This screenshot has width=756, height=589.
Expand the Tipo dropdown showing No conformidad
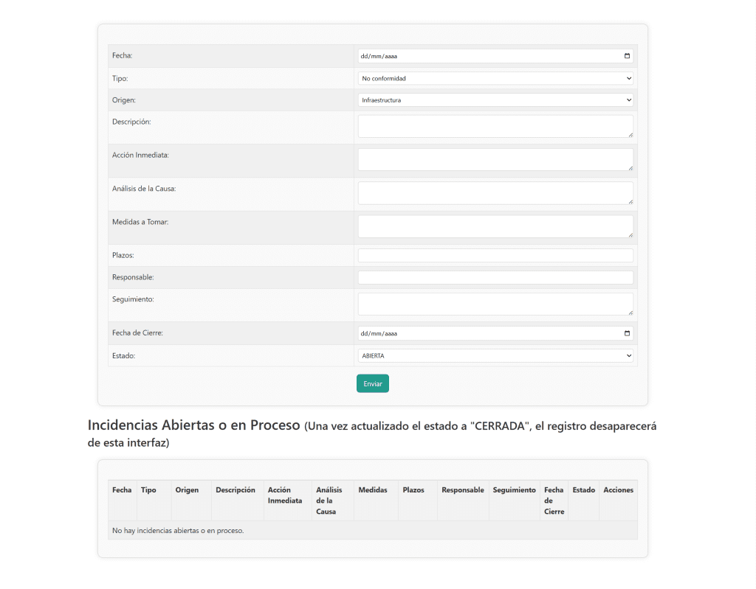coord(495,78)
